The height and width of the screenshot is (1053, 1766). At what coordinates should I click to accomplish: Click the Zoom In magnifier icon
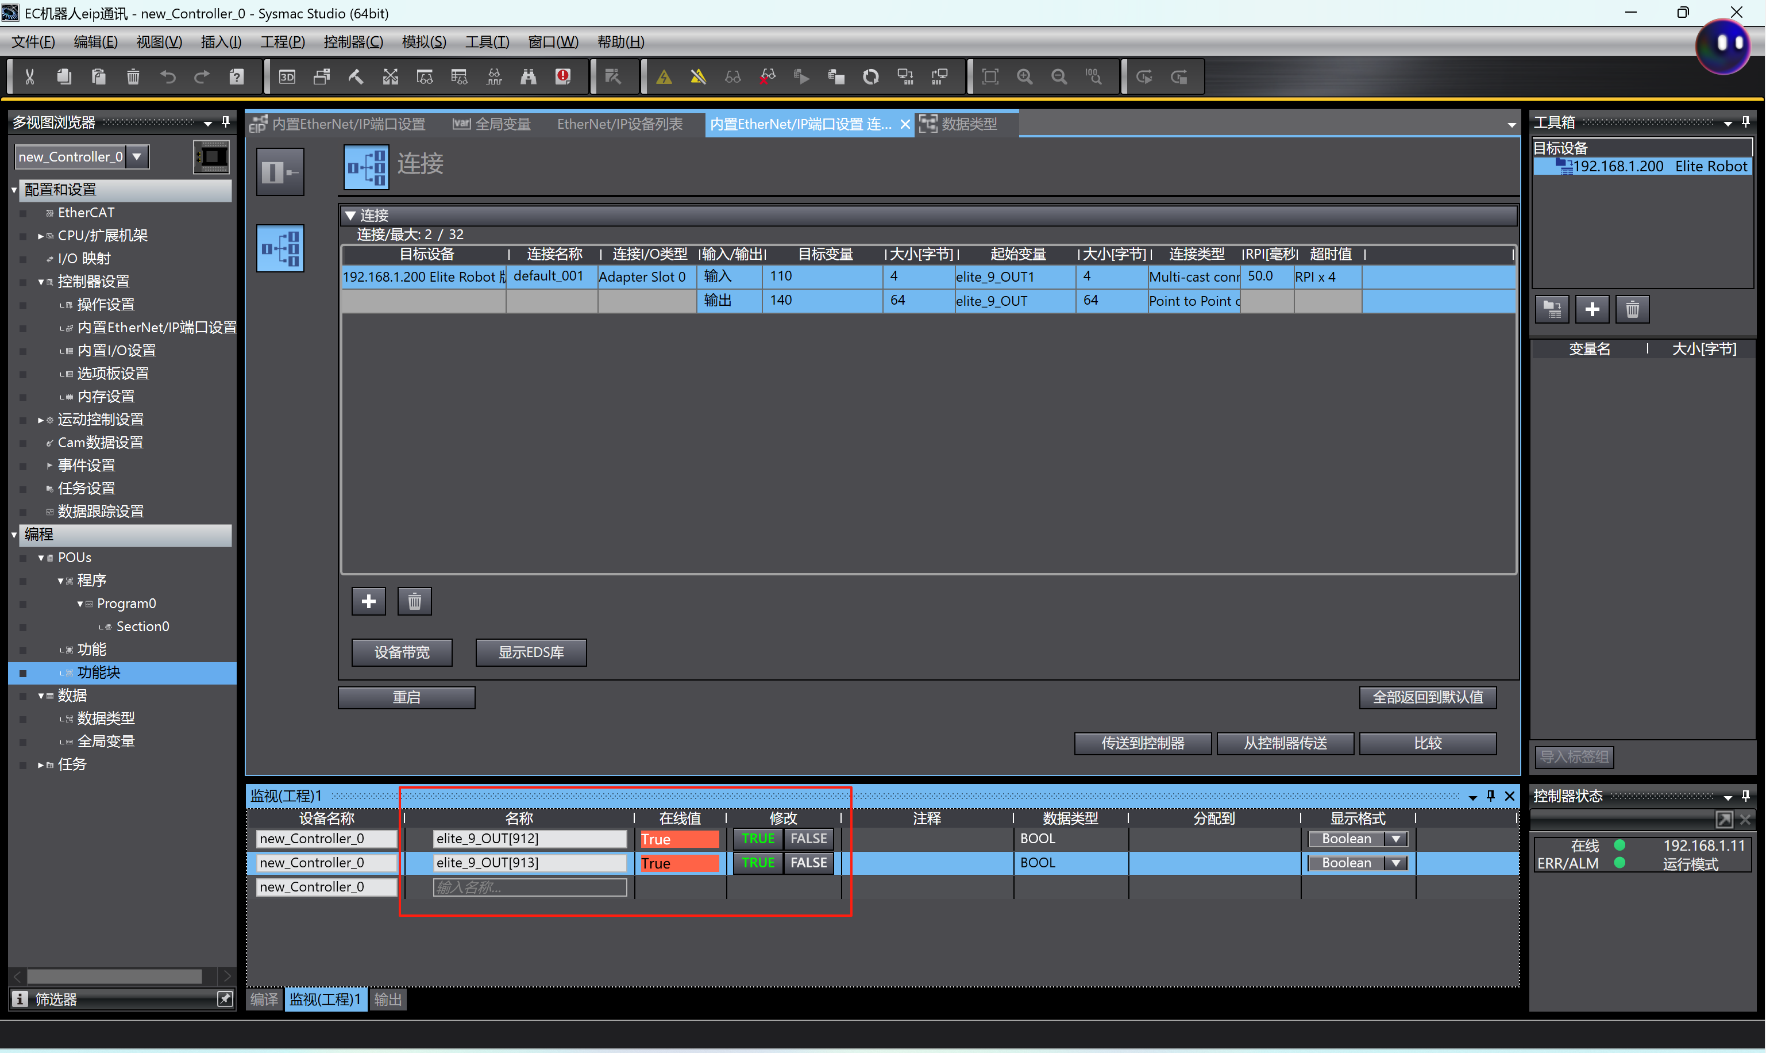[1024, 76]
